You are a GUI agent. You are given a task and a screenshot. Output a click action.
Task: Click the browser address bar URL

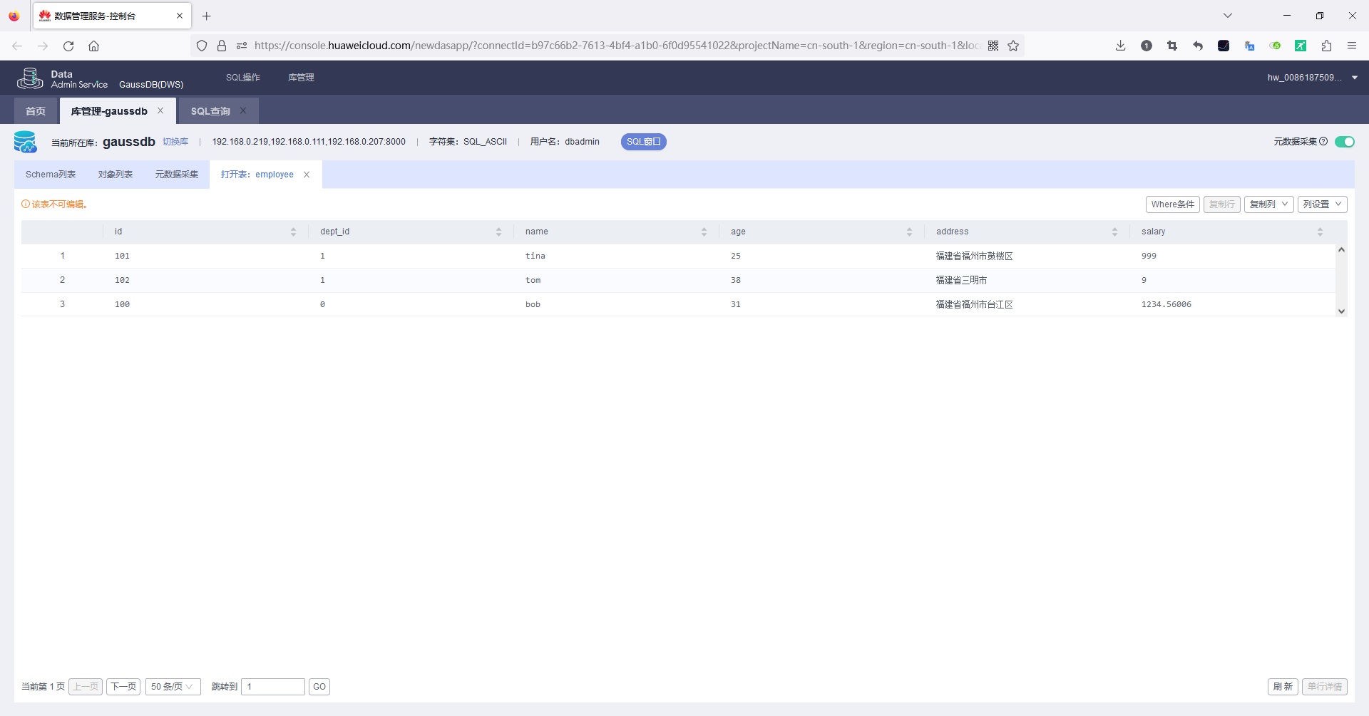pos(617,46)
